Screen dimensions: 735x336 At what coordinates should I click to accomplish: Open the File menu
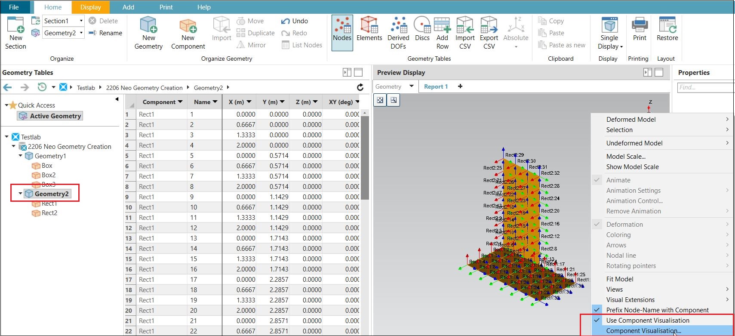click(x=14, y=7)
